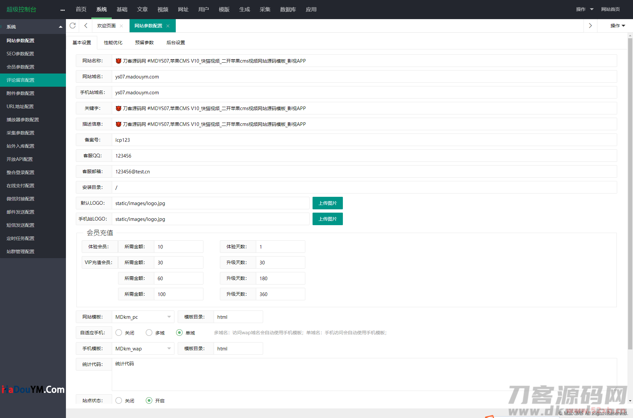Screen dimensions: 633x418
Task: Open the 网站模板 dropdown MDkm_pc
Action: pos(143,317)
